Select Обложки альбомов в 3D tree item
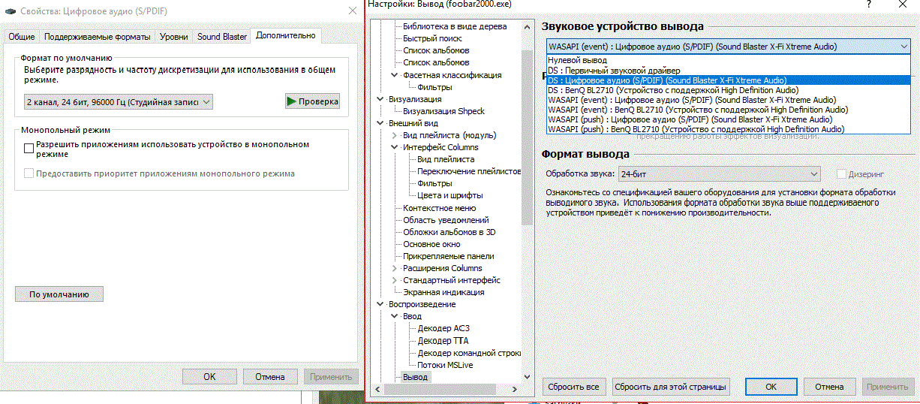The width and height of the screenshot is (920, 404). [x=449, y=232]
